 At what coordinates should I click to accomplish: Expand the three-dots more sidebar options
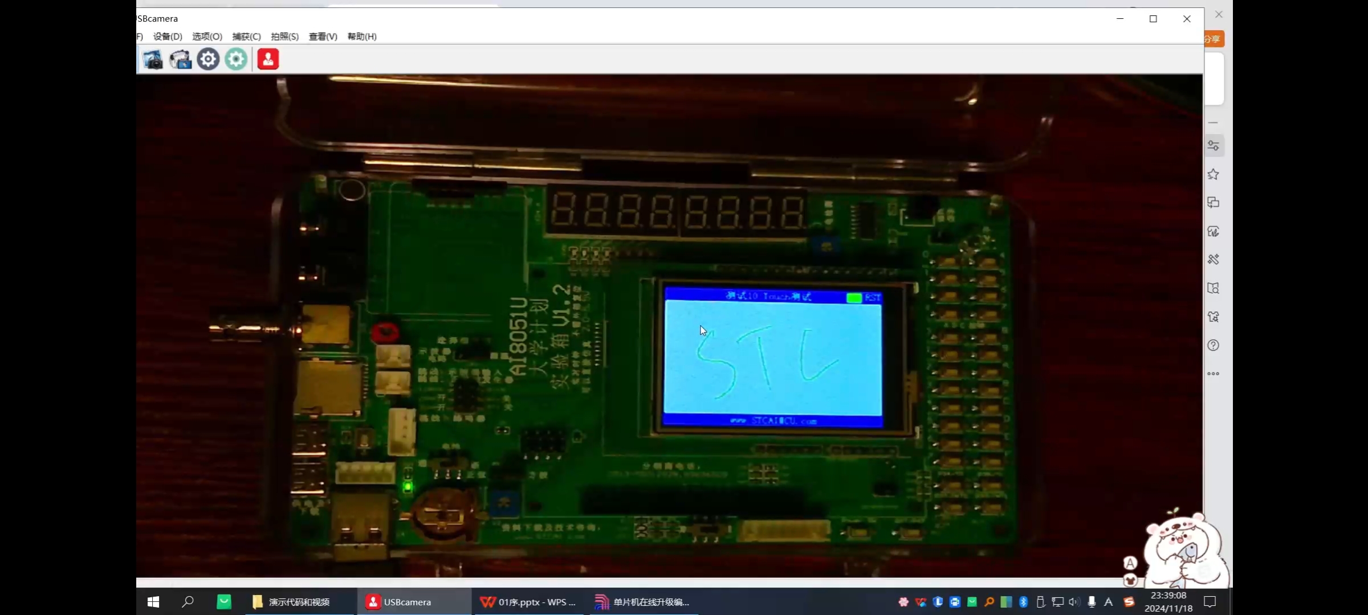[1214, 374]
